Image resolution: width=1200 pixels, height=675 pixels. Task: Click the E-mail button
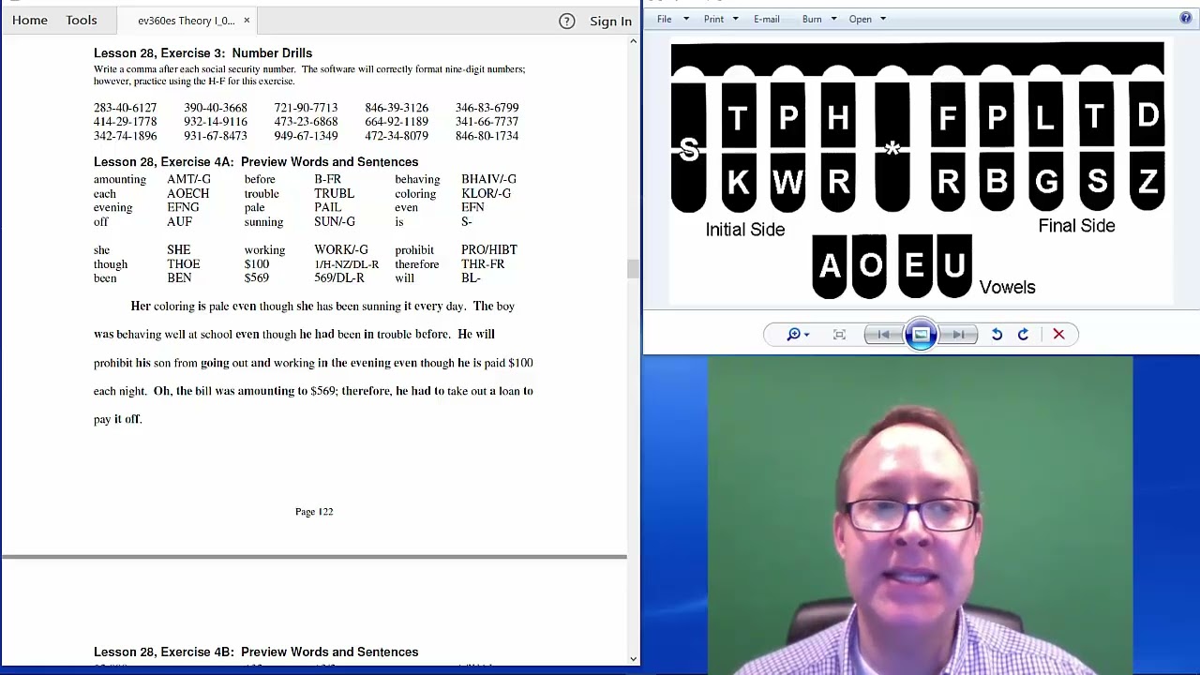pos(766,19)
